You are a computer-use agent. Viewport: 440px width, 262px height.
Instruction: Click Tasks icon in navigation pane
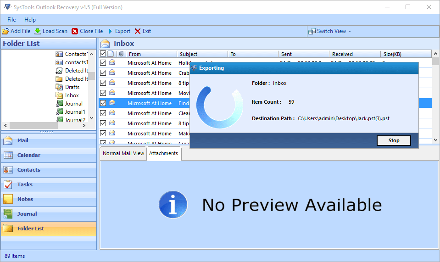[8, 184]
